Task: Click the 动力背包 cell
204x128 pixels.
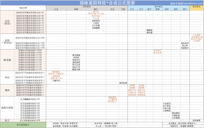Action: coord(167,106)
